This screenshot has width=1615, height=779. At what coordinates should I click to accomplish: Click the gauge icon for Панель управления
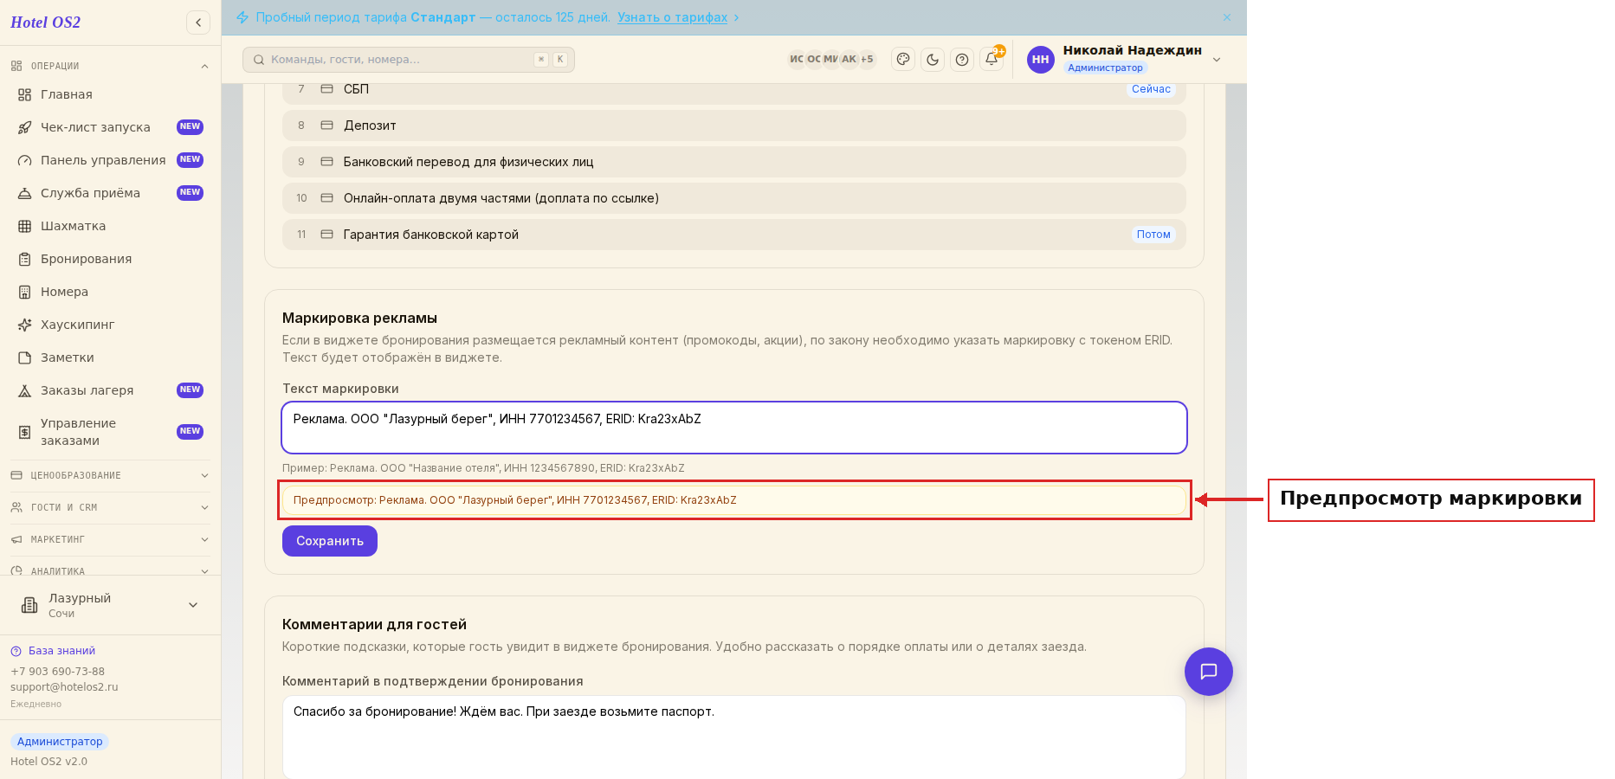(x=25, y=160)
